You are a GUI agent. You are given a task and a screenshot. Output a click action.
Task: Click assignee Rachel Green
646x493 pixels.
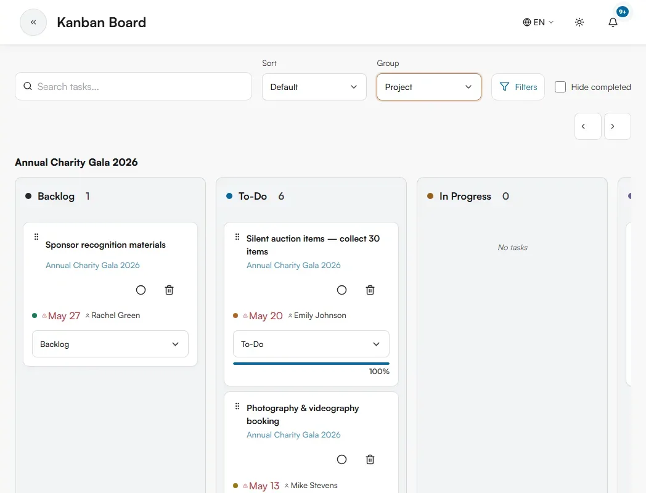pyautogui.click(x=115, y=316)
